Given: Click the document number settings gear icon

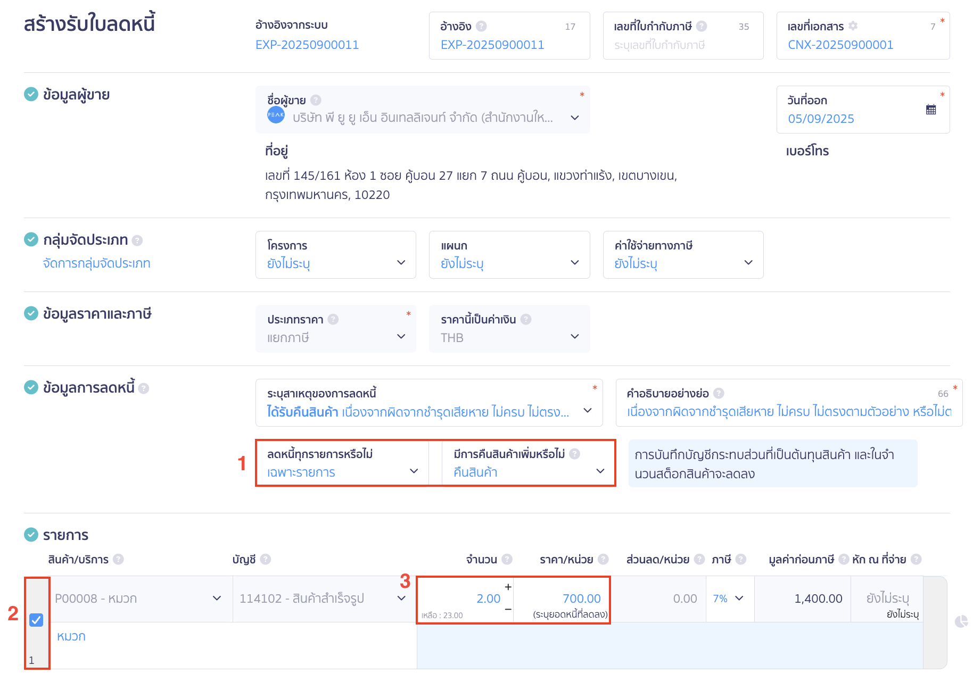Looking at the screenshot, I should pos(853,26).
